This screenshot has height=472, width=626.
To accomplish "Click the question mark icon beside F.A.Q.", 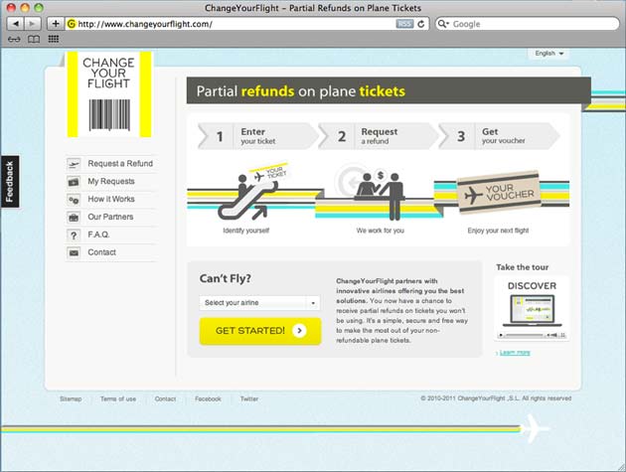I will click(x=74, y=236).
